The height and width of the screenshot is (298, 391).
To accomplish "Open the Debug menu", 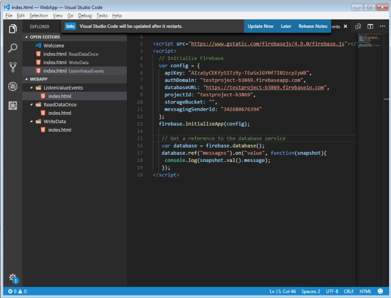I will pyautogui.click(x=85, y=15).
